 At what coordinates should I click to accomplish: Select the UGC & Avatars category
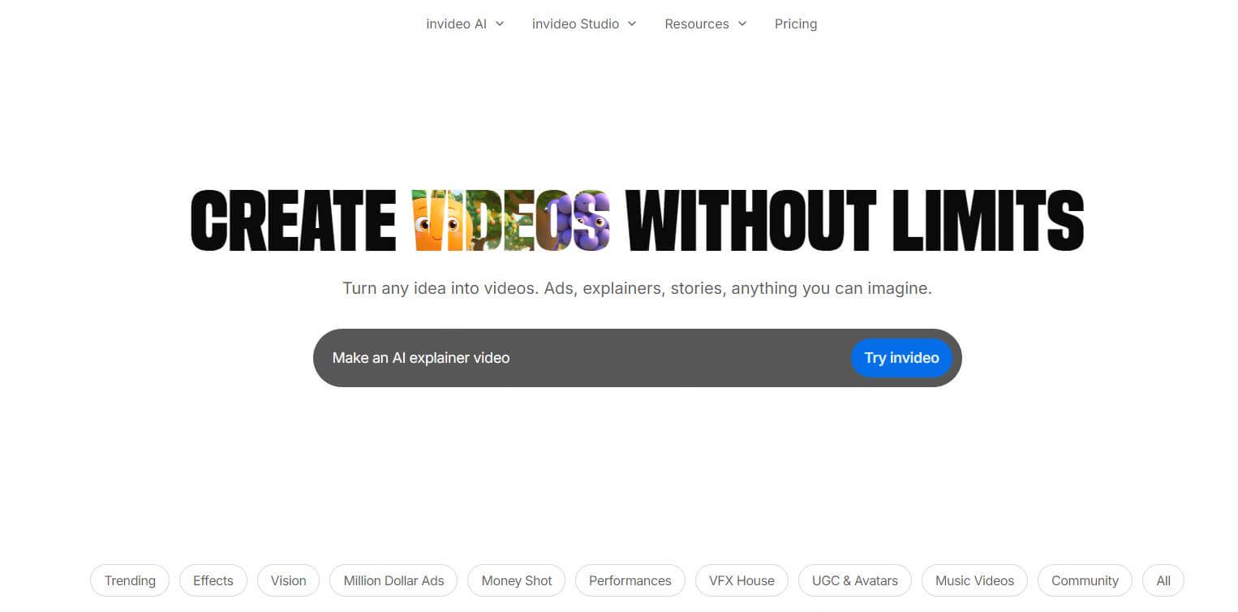point(854,580)
